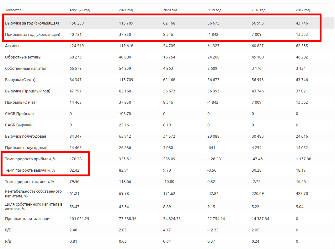Select the 'CAGR Прибыли' row label
The width and height of the screenshot is (335, 249).
click(x=19, y=114)
